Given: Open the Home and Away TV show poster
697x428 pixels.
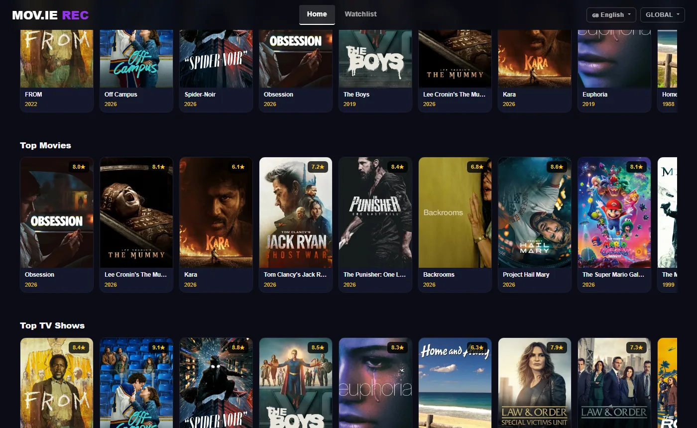Looking at the screenshot, I should click(x=455, y=383).
